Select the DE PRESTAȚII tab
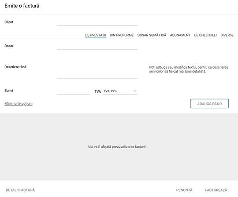 tap(96, 35)
